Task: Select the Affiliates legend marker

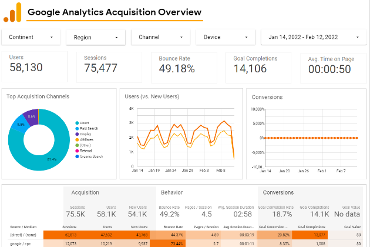Action: (x=77, y=140)
